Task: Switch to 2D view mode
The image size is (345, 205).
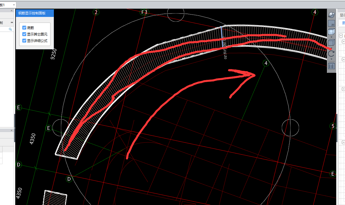Action: pos(331,24)
